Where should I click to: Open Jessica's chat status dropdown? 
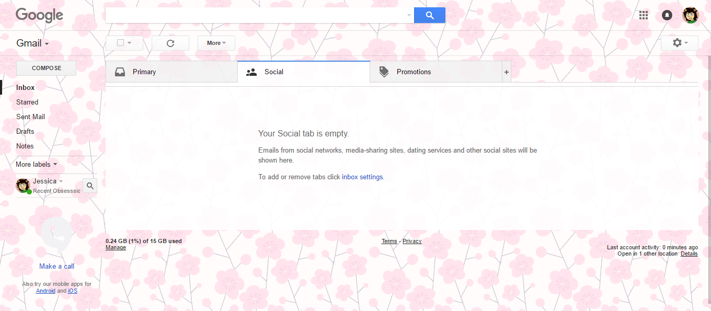[x=61, y=181]
